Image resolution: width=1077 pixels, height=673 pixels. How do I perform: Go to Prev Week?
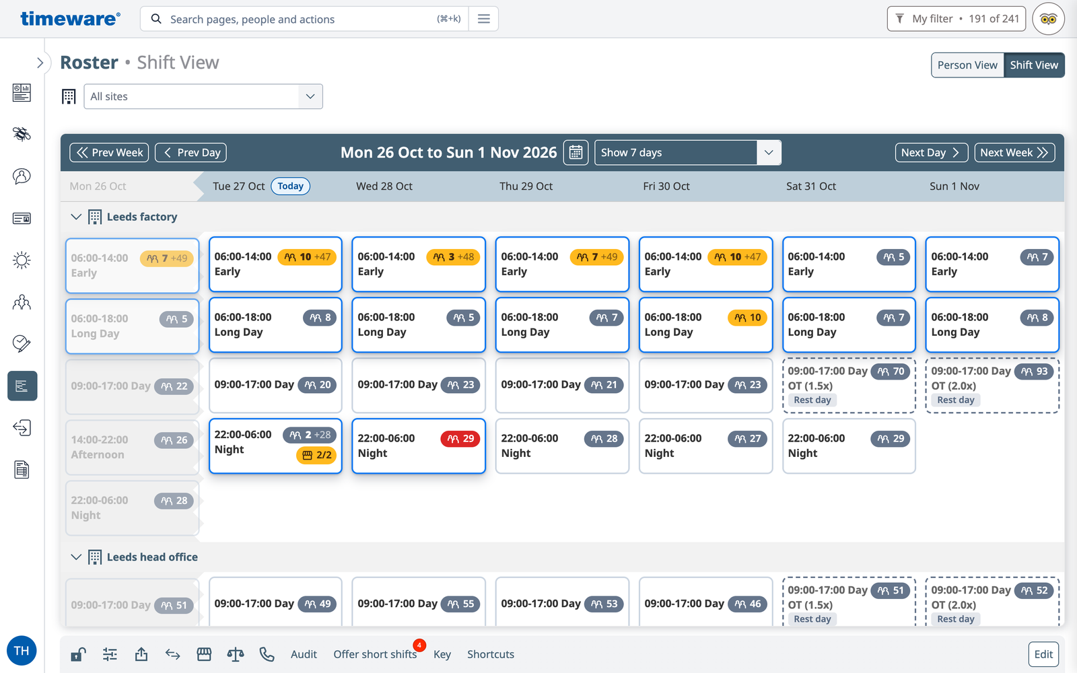pyautogui.click(x=109, y=153)
